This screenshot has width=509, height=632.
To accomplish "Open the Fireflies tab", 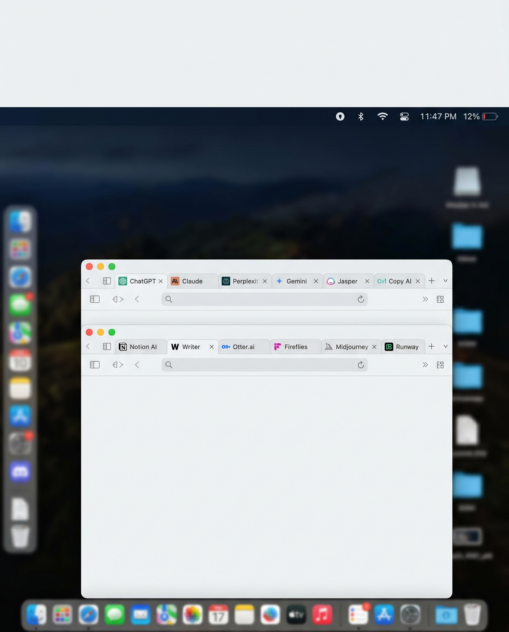I will point(296,347).
